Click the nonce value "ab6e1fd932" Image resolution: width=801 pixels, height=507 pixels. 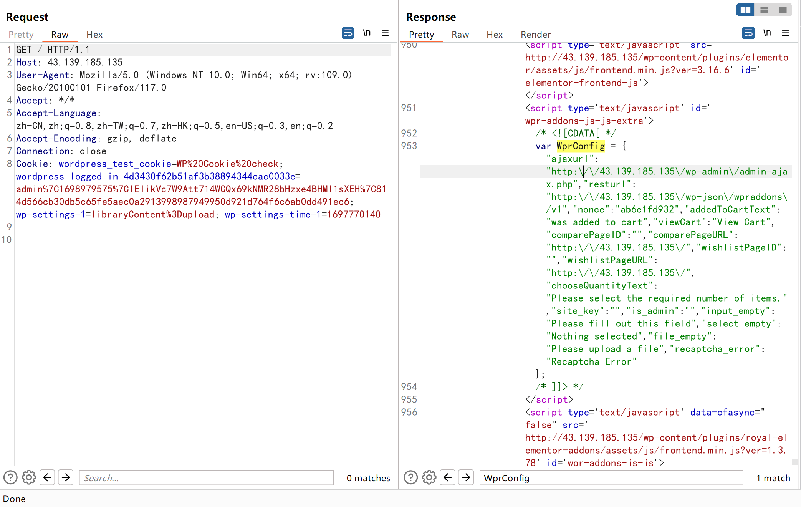point(647,209)
